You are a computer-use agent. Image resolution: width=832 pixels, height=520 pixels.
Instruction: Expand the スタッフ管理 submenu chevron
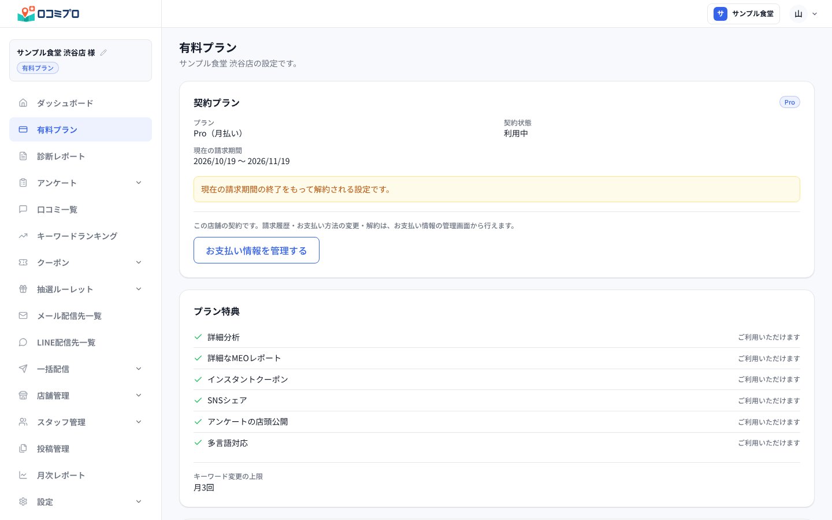[139, 422]
